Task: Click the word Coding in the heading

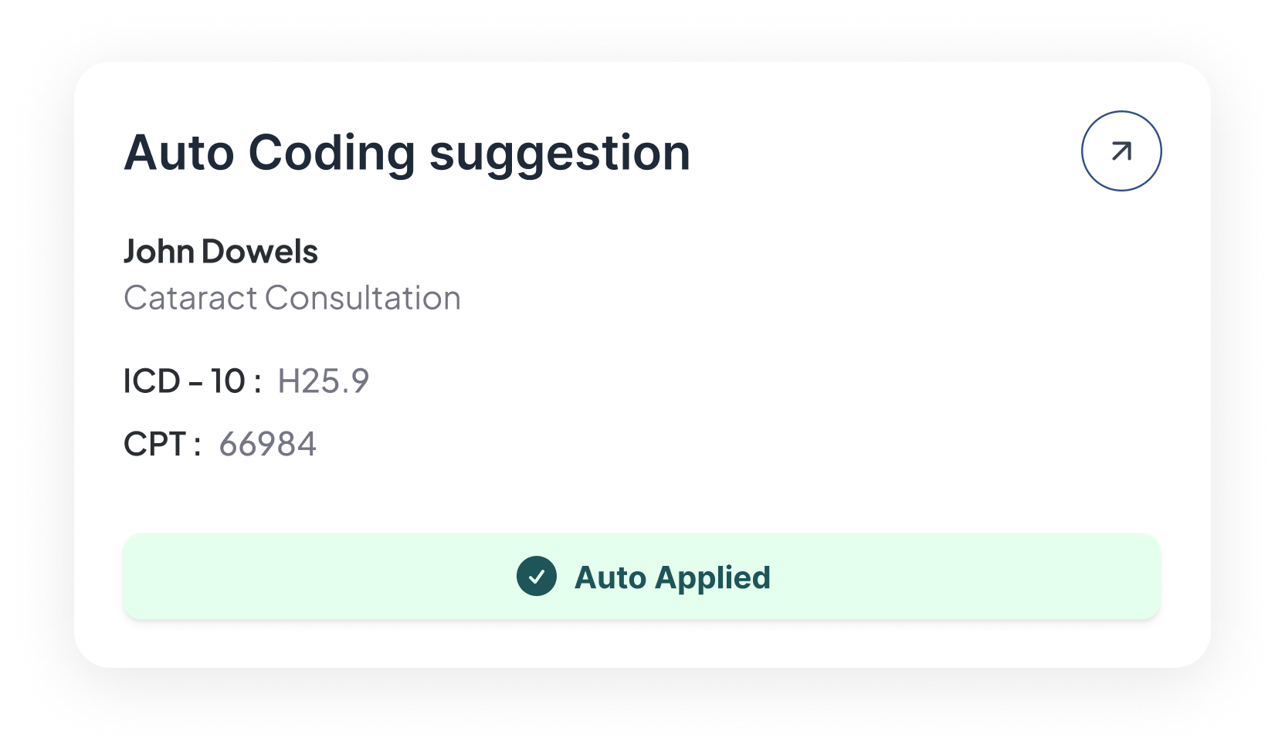Action: coord(332,153)
